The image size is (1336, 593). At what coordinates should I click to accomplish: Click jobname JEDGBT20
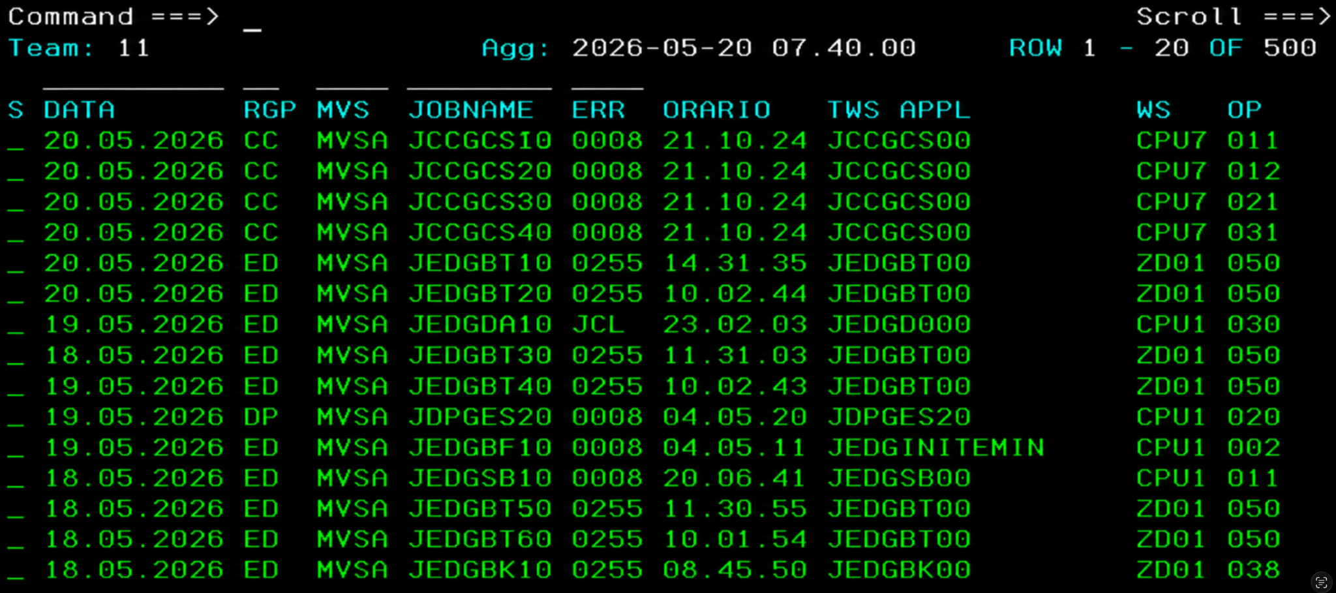[480, 294]
